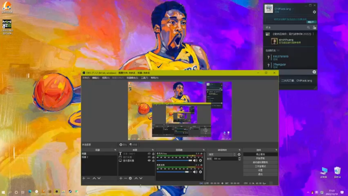
Task: Open Steam friends list settings gear
Action: 314,12
